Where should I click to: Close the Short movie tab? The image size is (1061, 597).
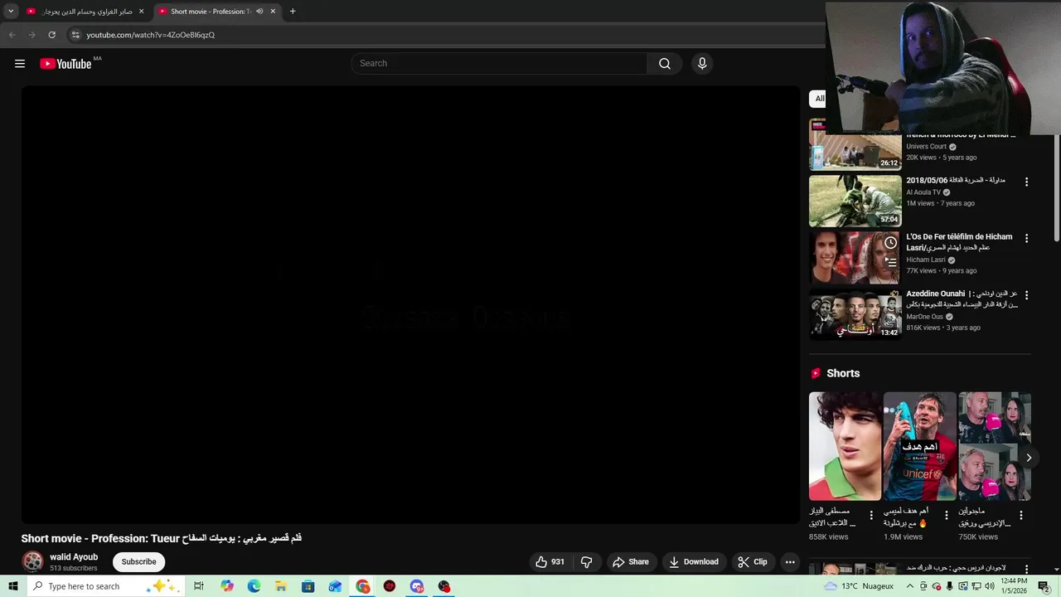coord(273,12)
